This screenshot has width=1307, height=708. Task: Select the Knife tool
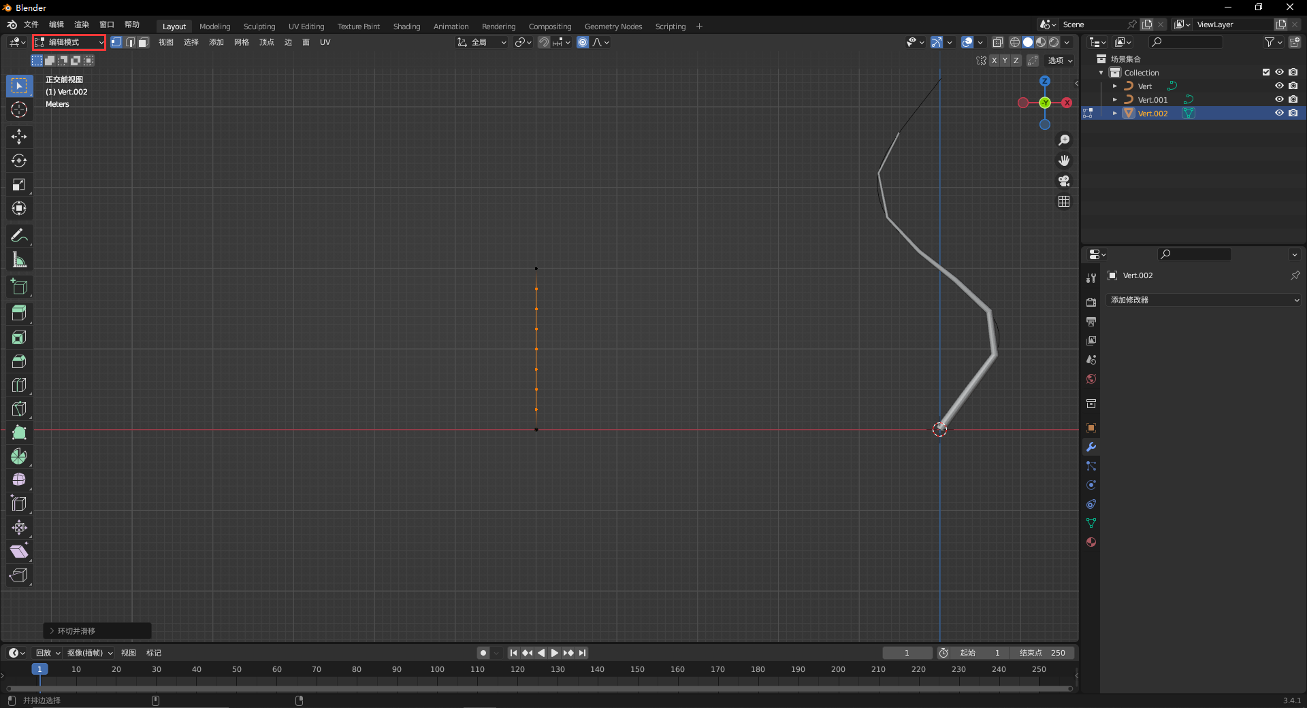click(x=19, y=409)
